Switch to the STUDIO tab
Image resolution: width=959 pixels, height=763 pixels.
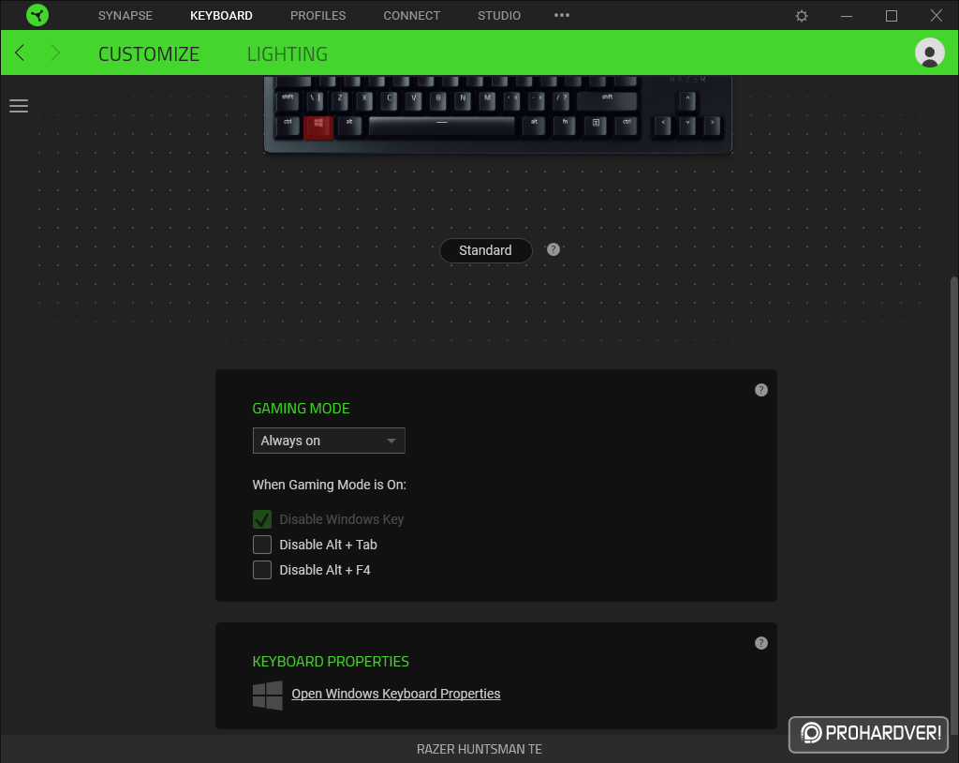[x=499, y=15]
